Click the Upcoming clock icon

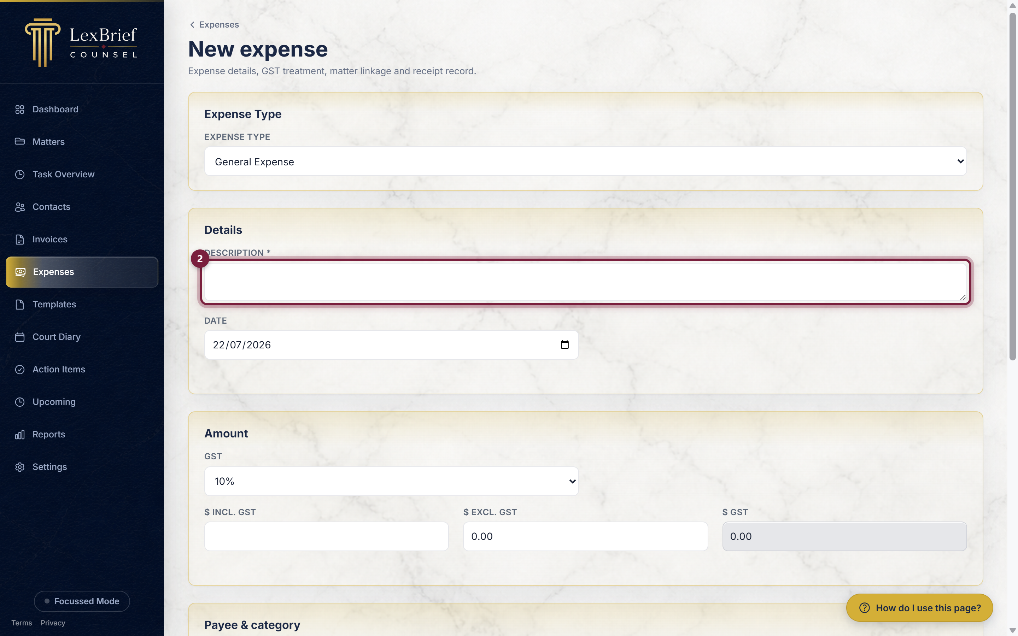coord(20,402)
